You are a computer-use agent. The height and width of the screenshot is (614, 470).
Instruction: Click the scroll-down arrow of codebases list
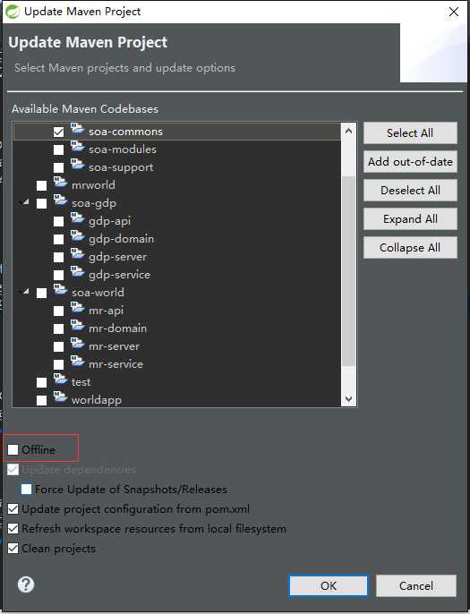pos(348,399)
